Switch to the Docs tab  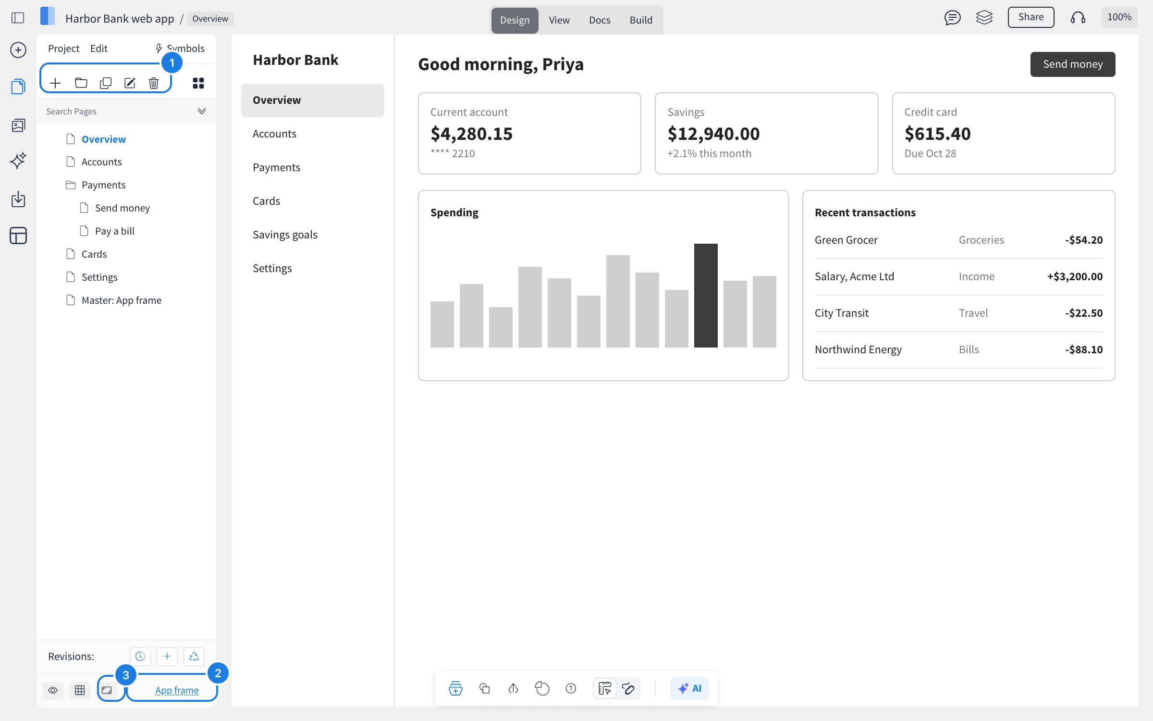coord(600,20)
